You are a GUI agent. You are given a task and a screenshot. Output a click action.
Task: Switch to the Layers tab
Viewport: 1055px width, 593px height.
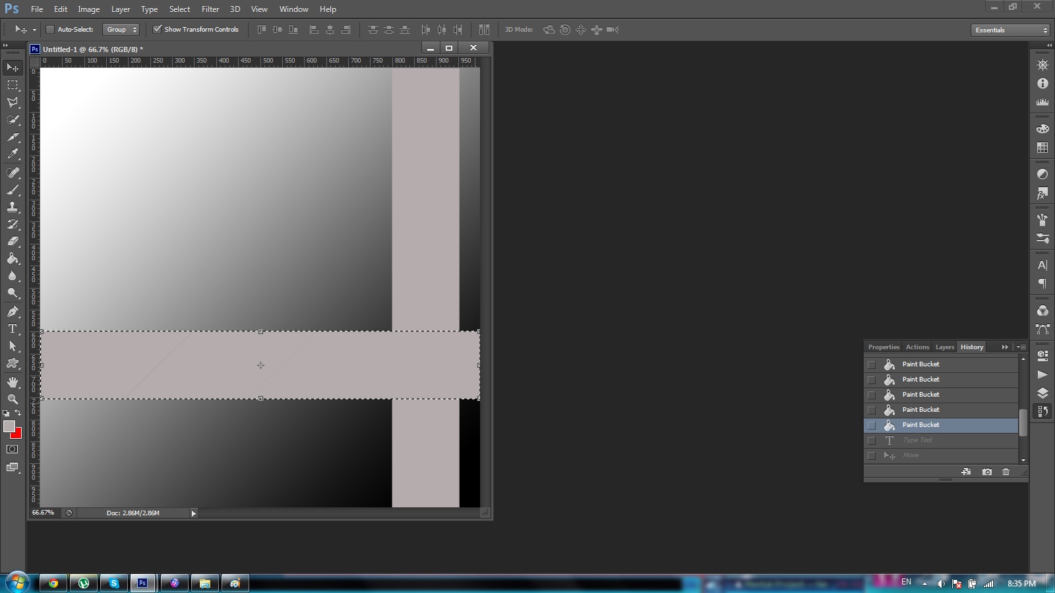click(x=944, y=347)
